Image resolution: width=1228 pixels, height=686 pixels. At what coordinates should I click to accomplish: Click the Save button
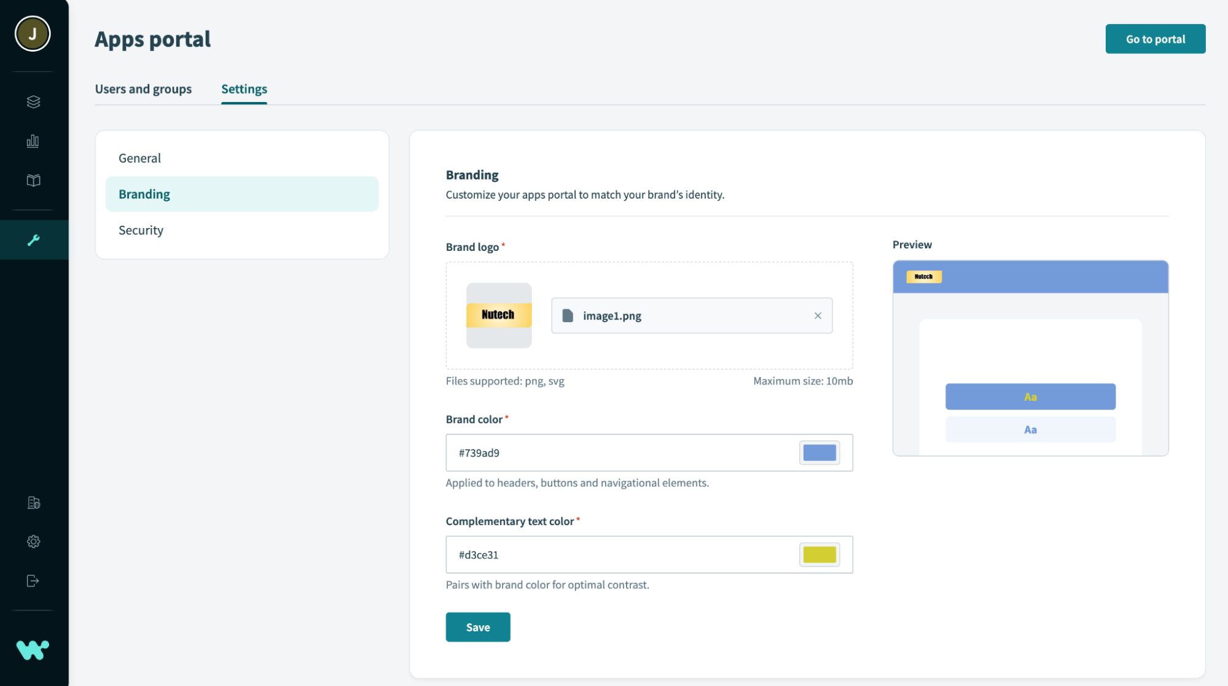tap(478, 627)
